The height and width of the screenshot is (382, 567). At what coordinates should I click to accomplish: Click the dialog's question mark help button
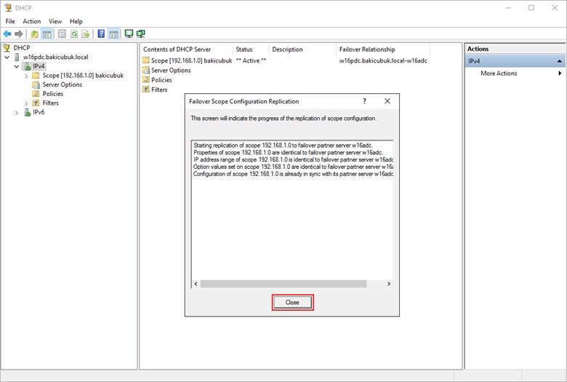tap(364, 101)
